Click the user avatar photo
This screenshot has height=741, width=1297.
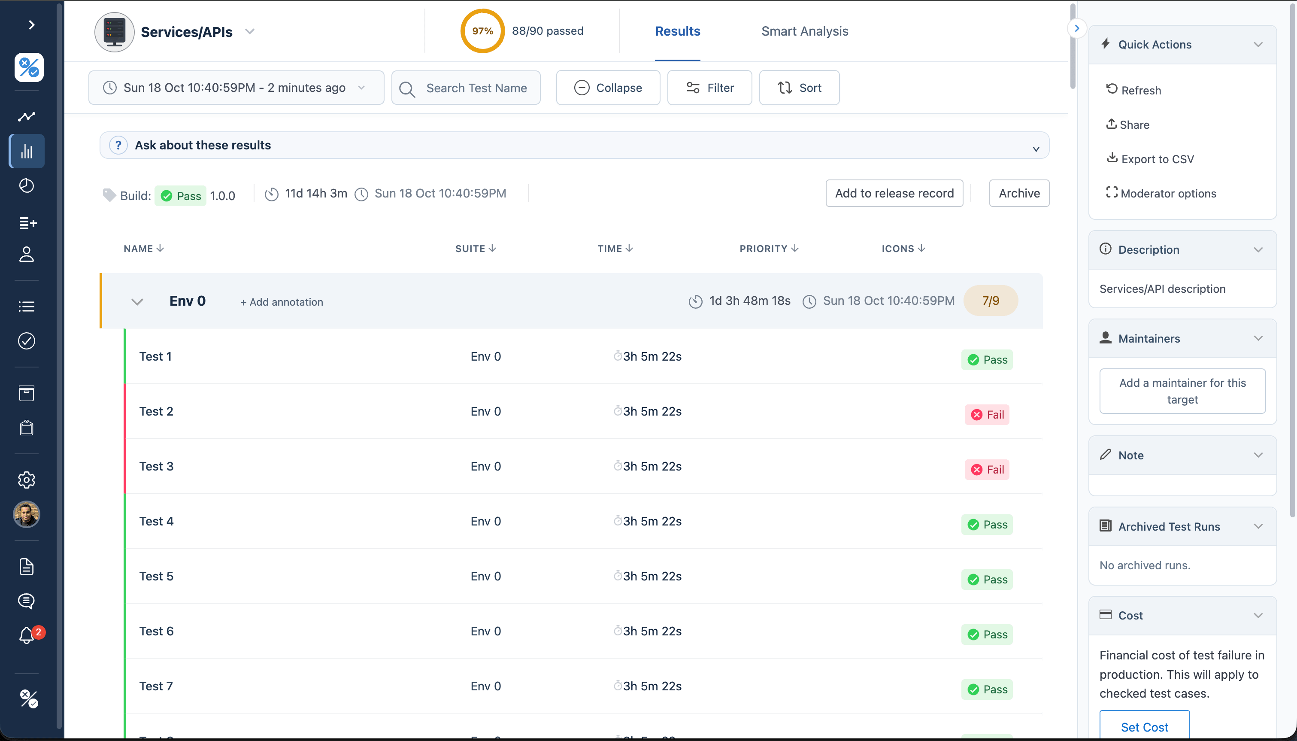tap(27, 514)
